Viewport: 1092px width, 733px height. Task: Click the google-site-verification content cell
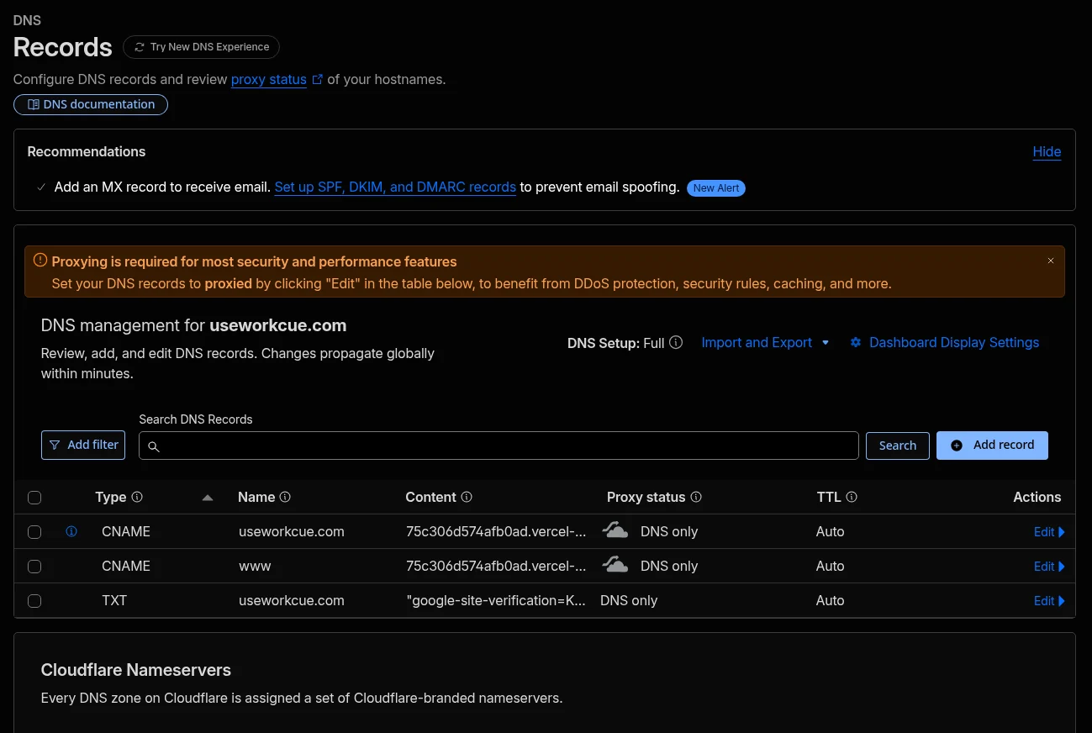(x=496, y=600)
